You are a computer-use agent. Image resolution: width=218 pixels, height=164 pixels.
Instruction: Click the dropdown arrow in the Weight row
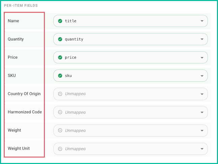pos(202,131)
